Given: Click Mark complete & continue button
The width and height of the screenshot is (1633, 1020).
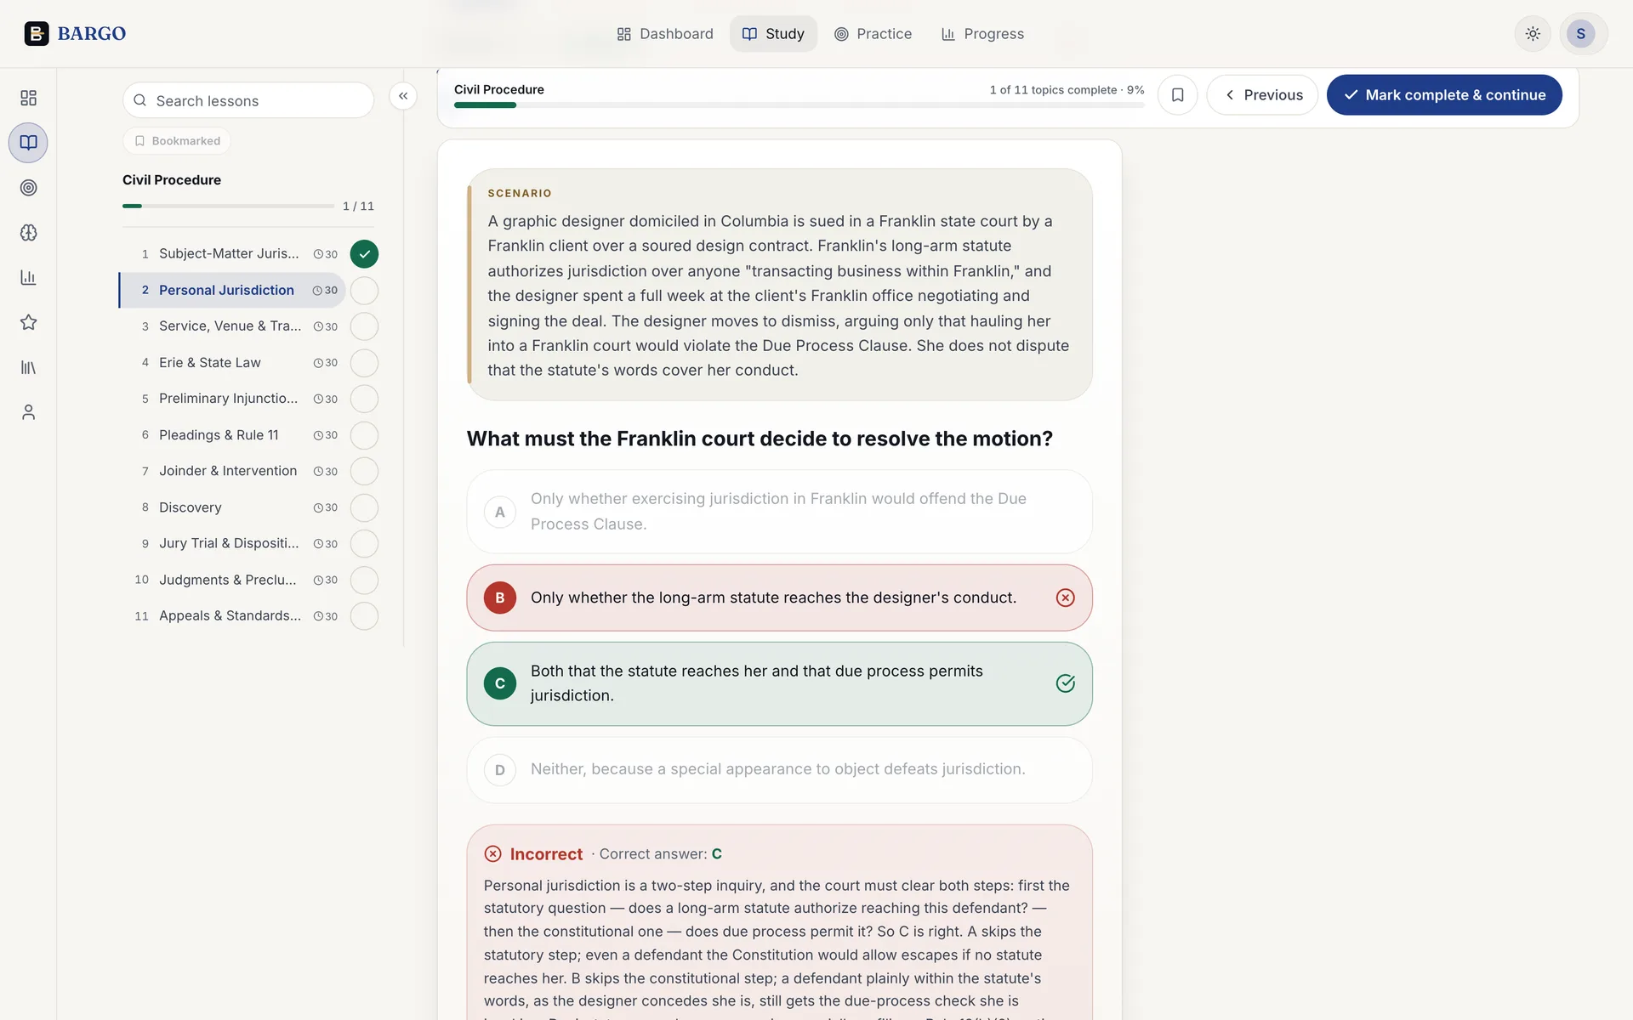Looking at the screenshot, I should 1444,95.
